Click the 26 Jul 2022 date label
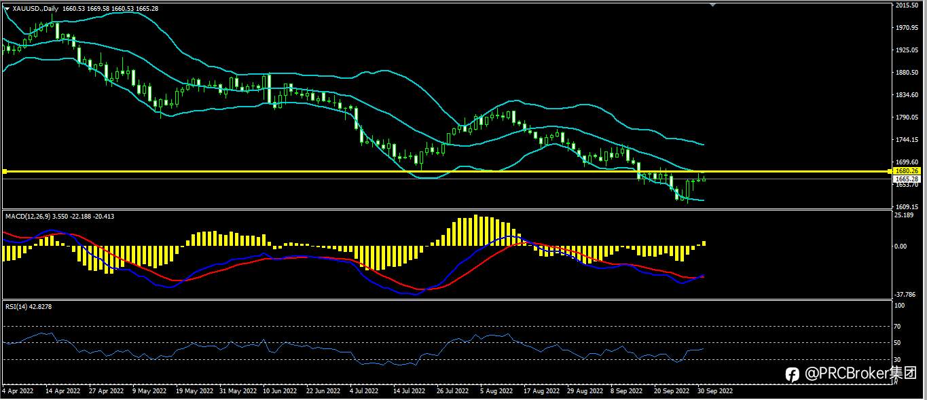The image size is (927, 400). coord(453,391)
